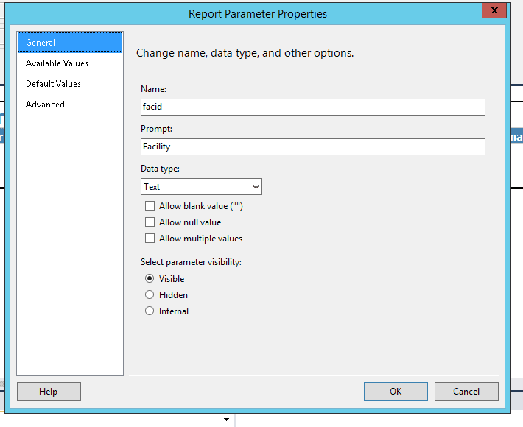Close the Report Parameter Properties dialog
The image size is (523, 427).
click(x=494, y=10)
